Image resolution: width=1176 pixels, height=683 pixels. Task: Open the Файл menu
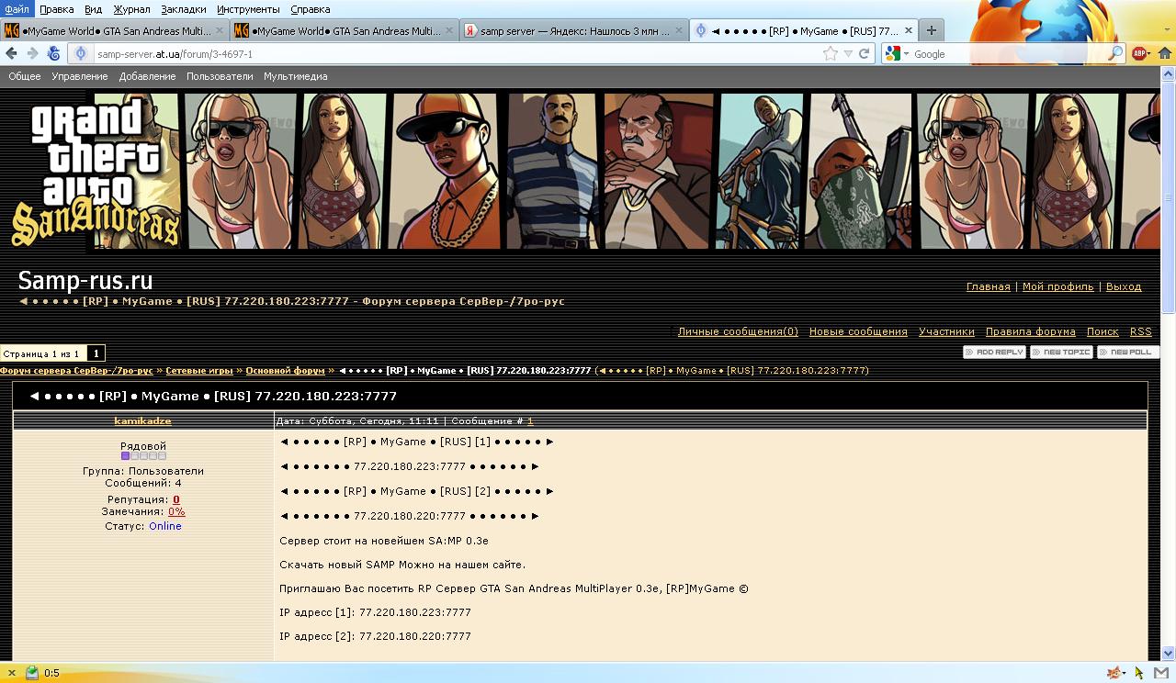(16, 9)
